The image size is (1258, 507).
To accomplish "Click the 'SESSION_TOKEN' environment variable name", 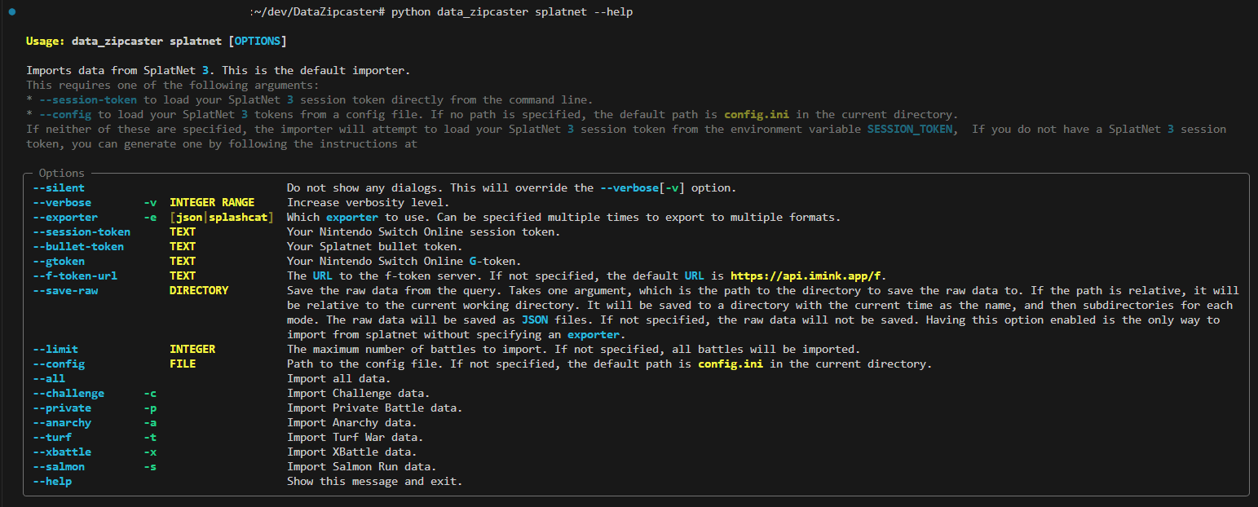I will (910, 130).
